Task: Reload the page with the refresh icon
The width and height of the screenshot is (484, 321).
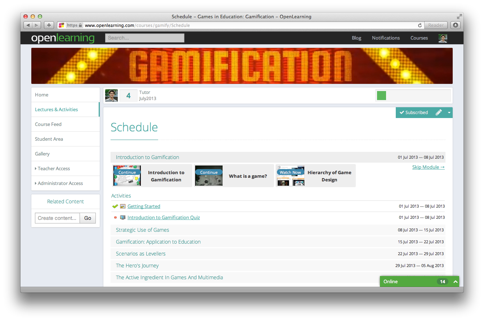Action: [x=420, y=25]
